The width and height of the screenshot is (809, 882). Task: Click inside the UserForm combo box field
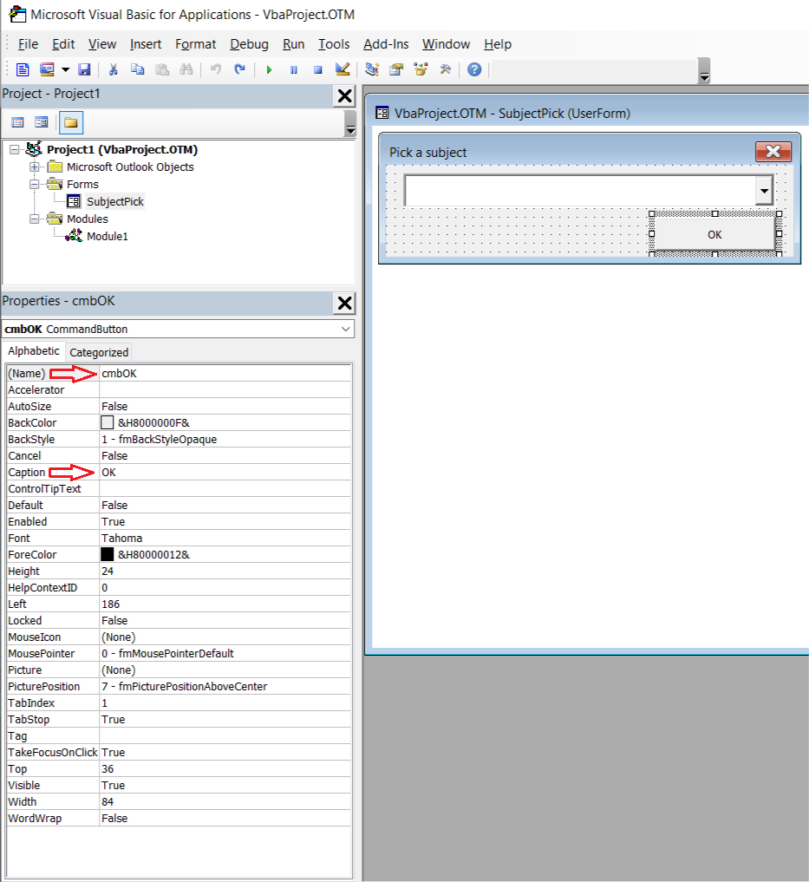coord(579,191)
